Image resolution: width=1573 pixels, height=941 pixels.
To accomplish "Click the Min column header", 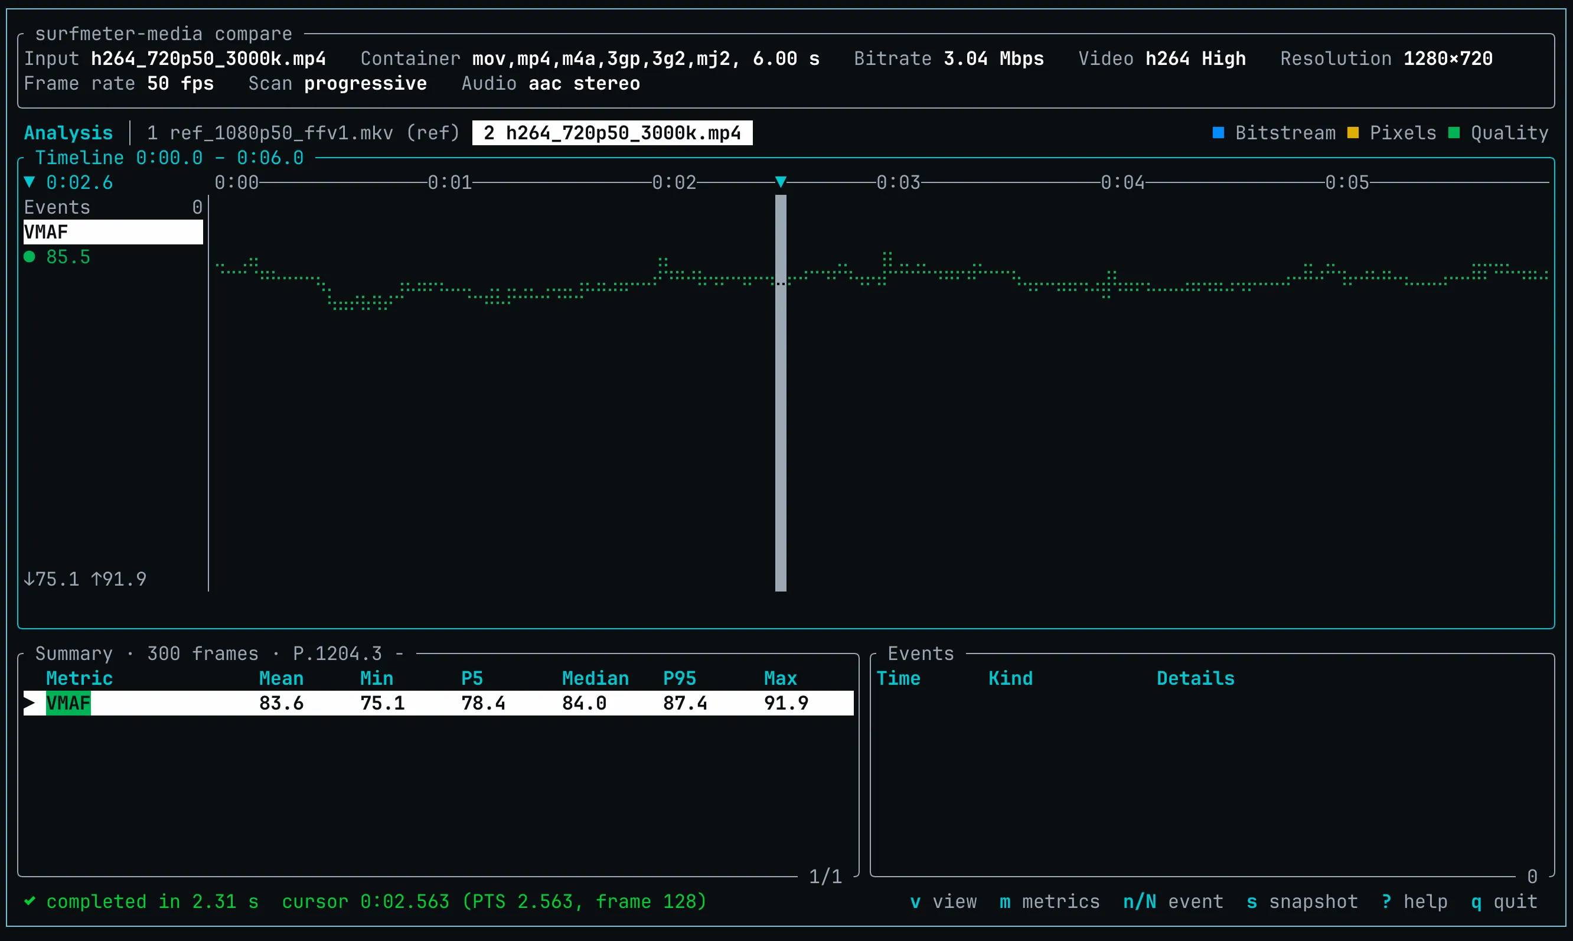I will (377, 678).
